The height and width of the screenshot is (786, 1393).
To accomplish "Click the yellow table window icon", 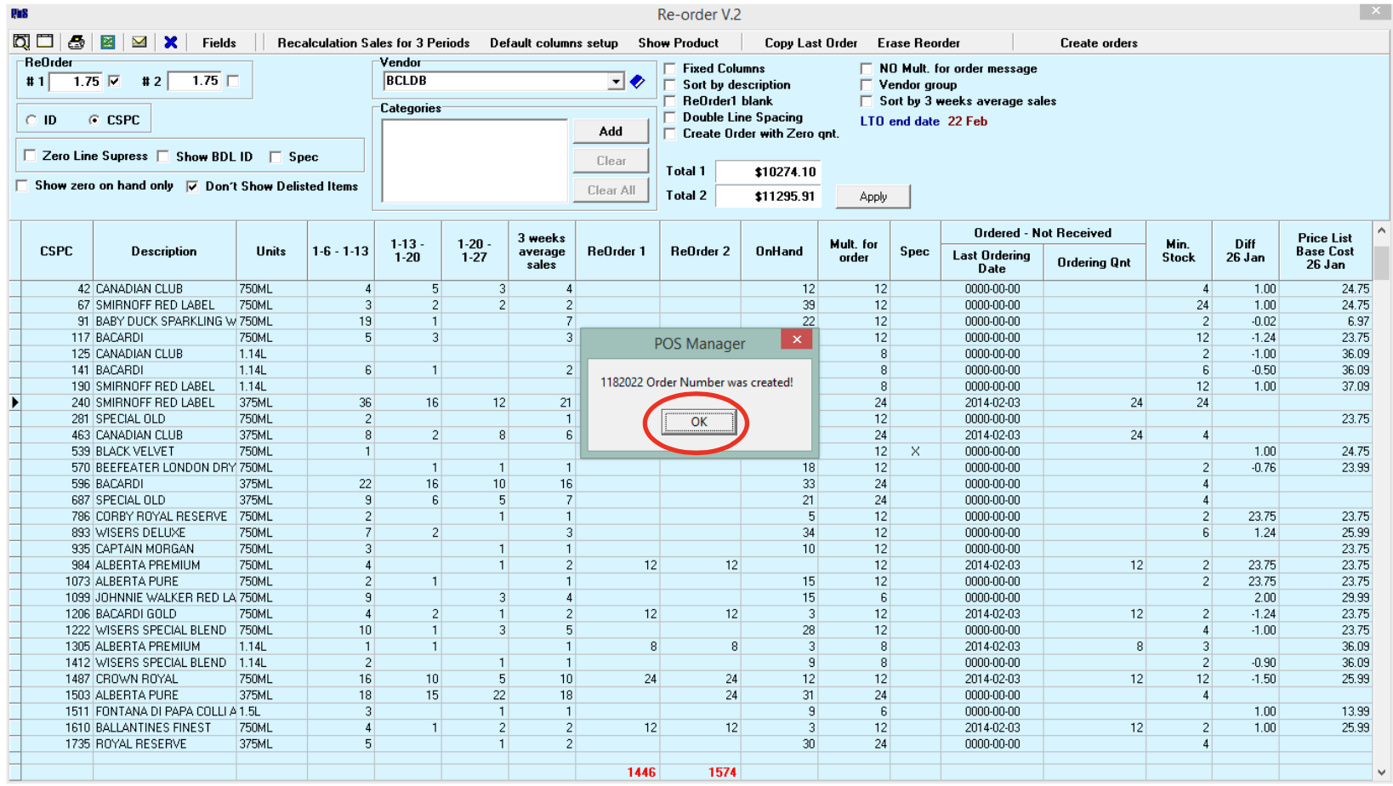I will pyautogui.click(x=45, y=42).
